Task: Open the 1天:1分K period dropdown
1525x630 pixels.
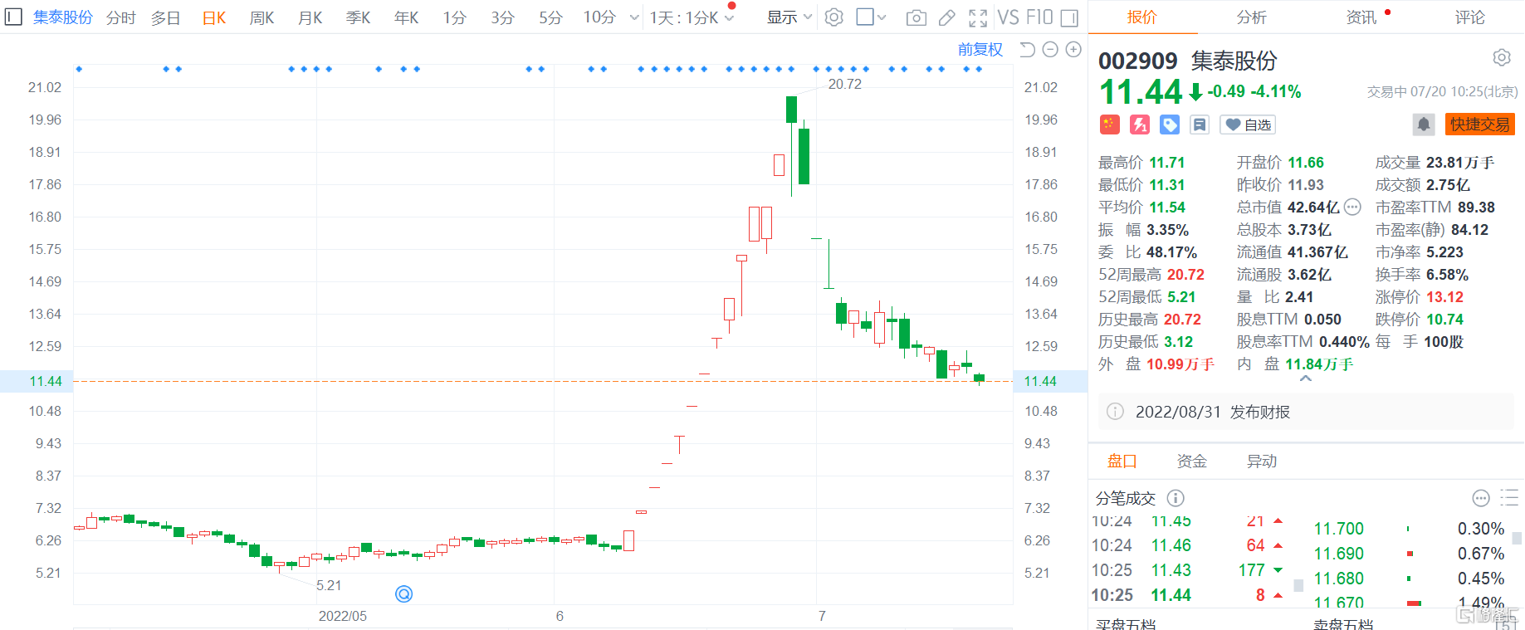Action: point(692,17)
